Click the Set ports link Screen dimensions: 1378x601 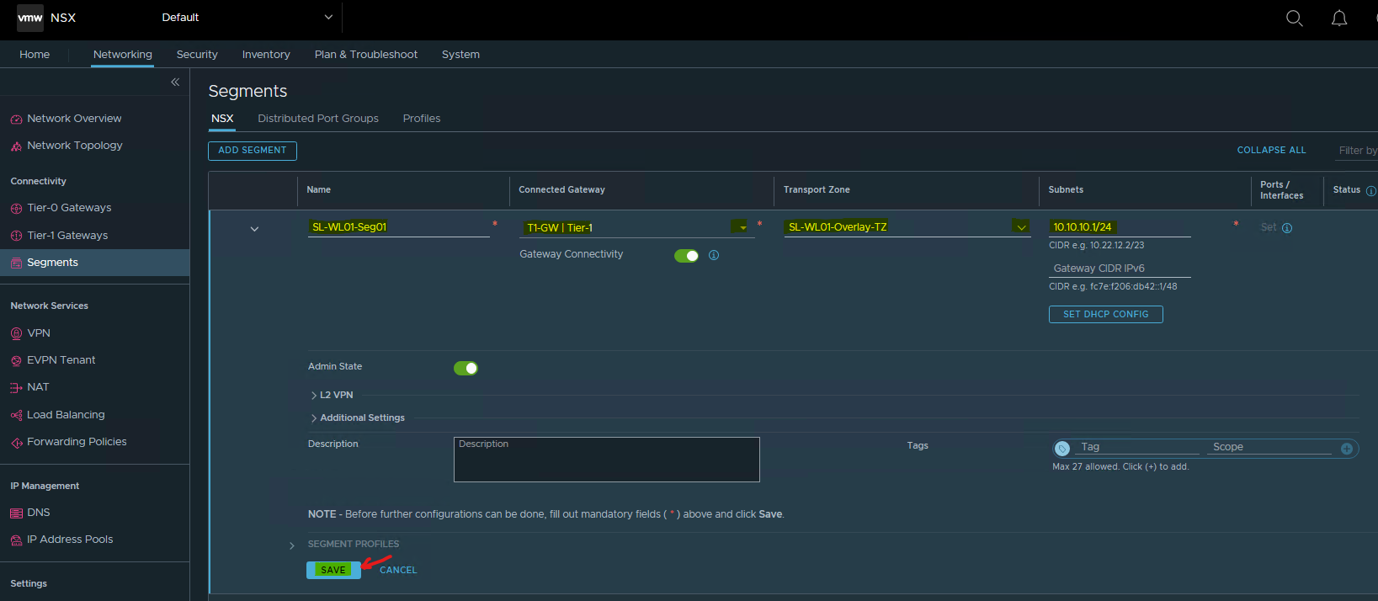point(1268,228)
